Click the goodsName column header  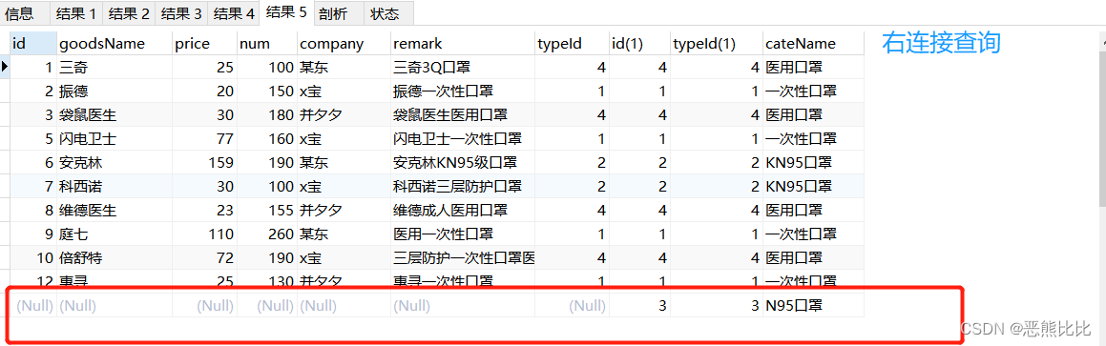115,44
